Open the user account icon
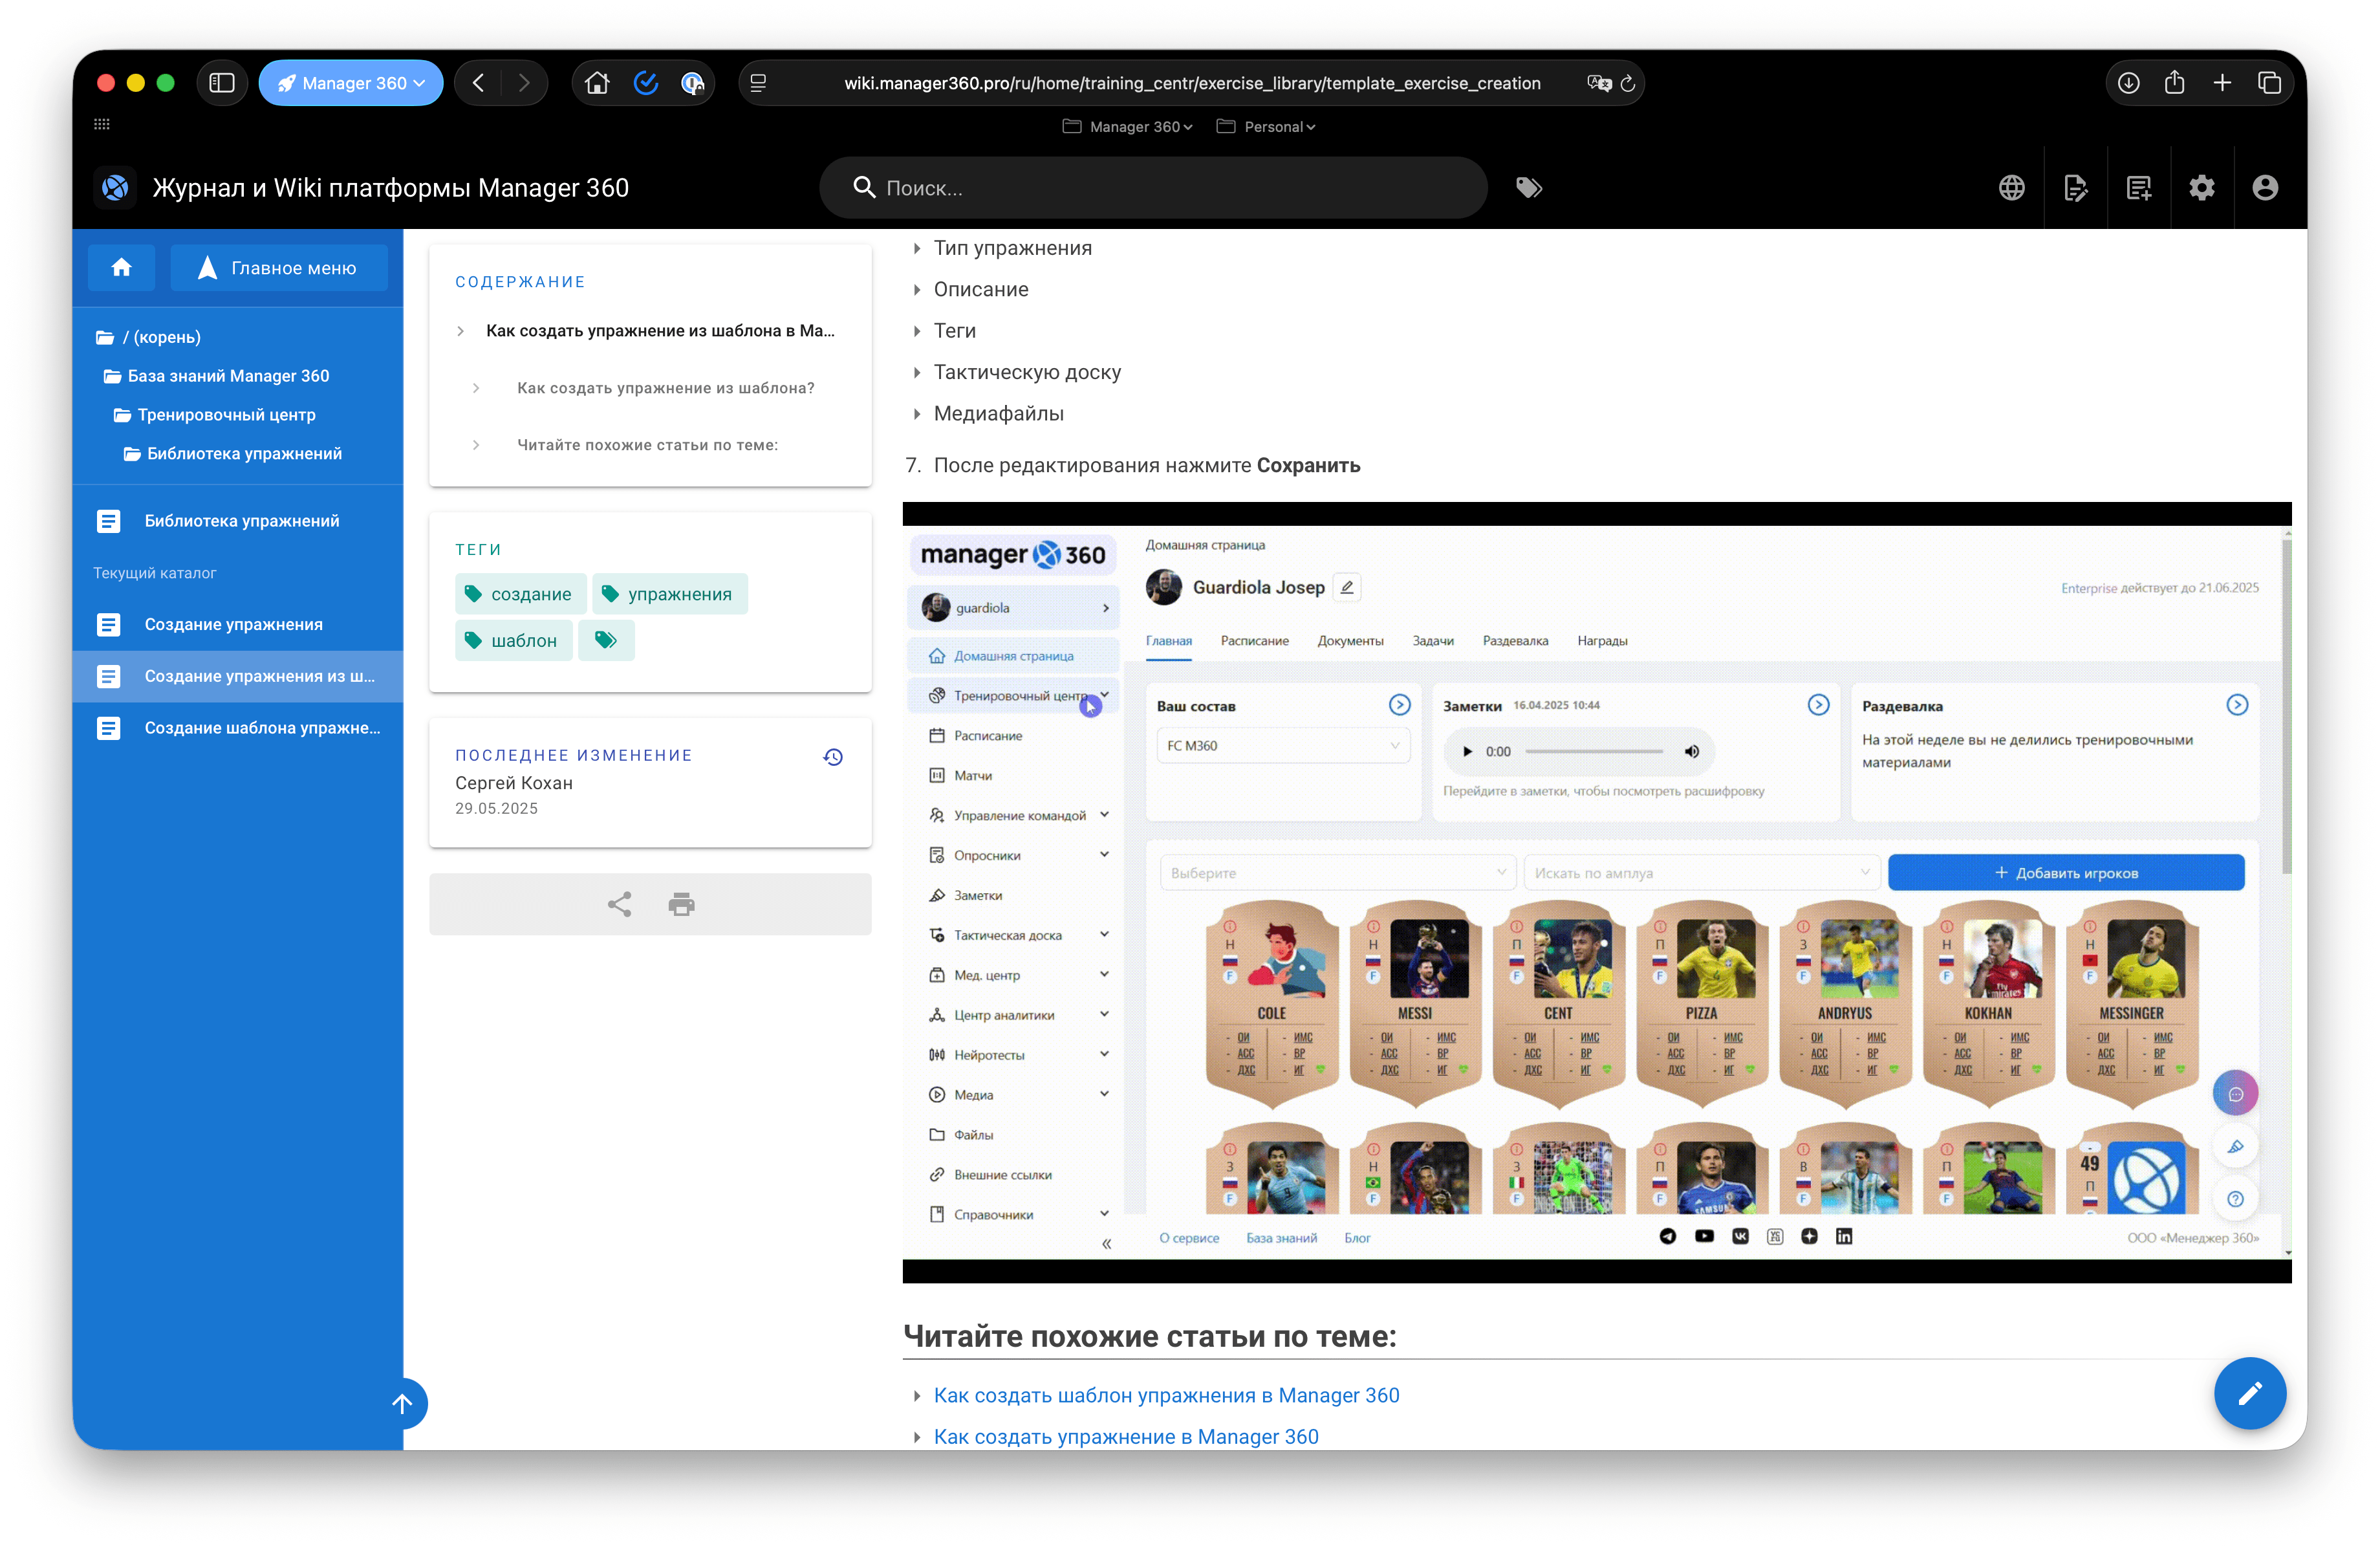Viewport: 2380px width, 1546px height. 2266,188
